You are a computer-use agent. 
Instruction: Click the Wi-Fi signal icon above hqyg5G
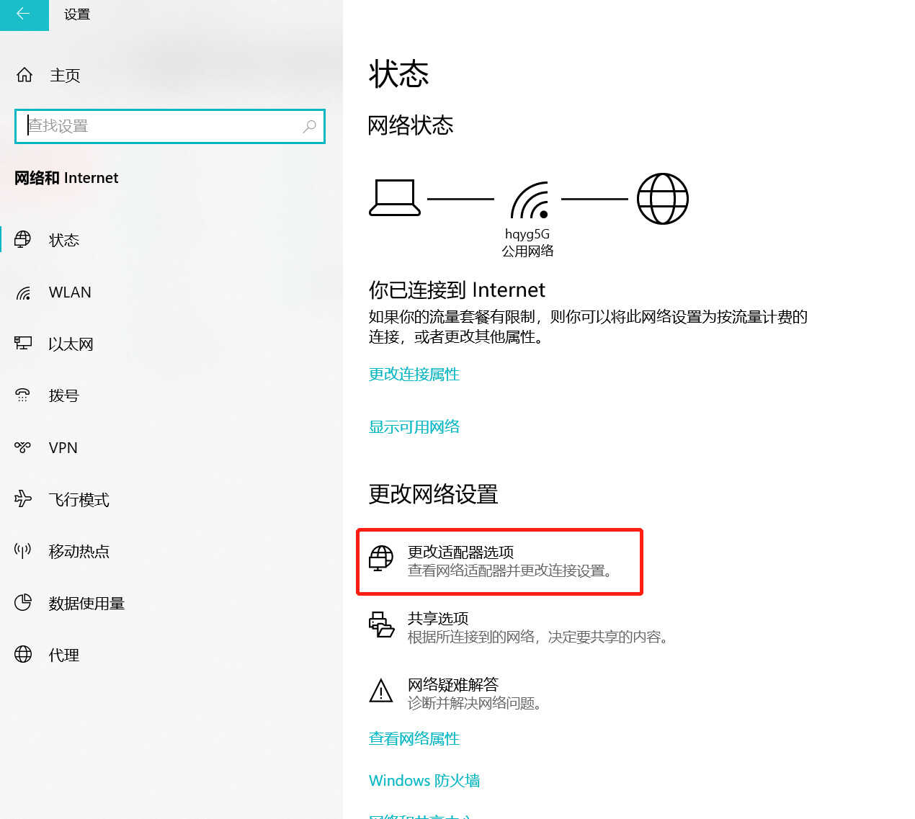coord(530,200)
